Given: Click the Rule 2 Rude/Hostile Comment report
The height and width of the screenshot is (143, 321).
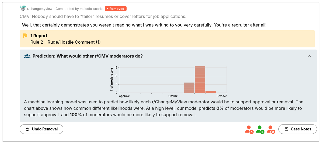Looking at the screenshot, I should click(65, 42).
